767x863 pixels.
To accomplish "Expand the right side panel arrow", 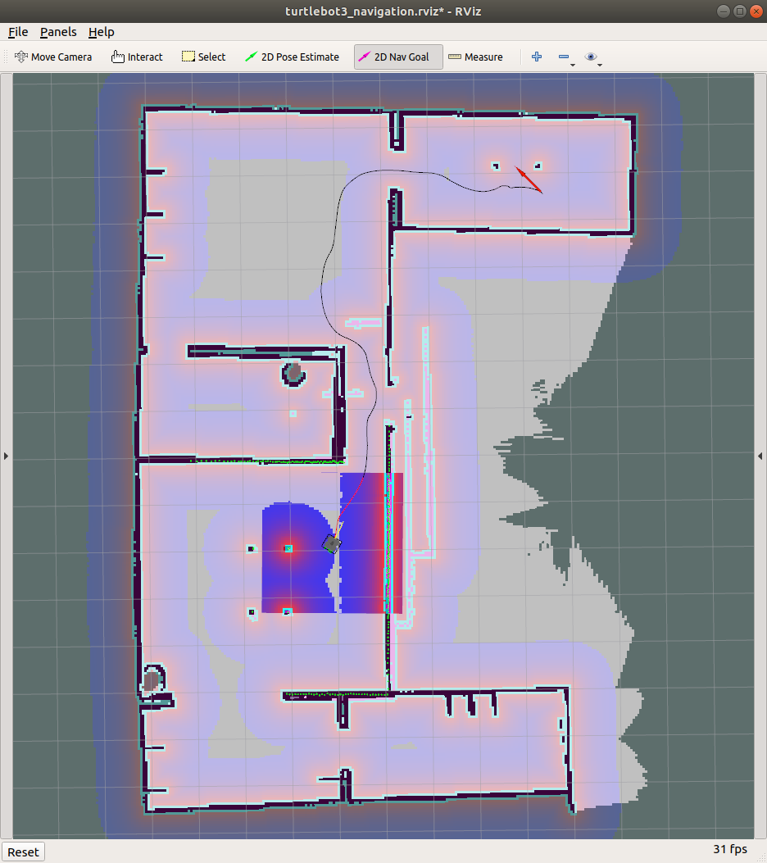I will 760,456.
